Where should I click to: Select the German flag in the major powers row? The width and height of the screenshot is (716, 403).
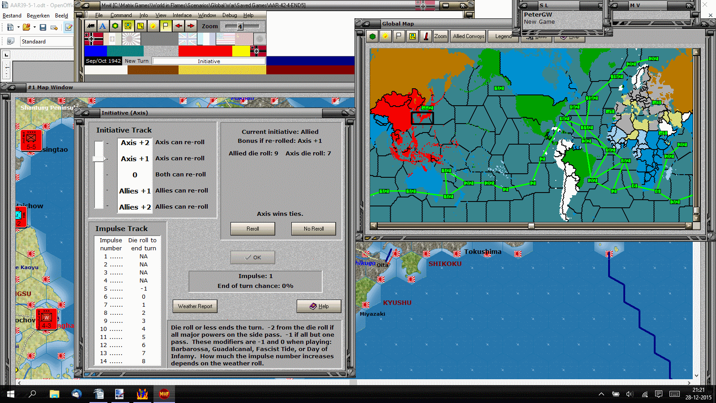(94, 39)
